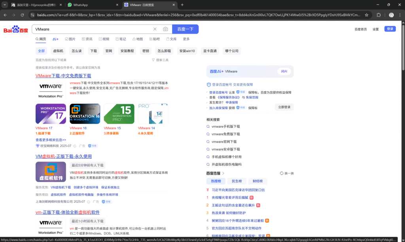Close the VMware 百度搜索 tab
This screenshot has width=405, height=242.
(x=174, y=5)
